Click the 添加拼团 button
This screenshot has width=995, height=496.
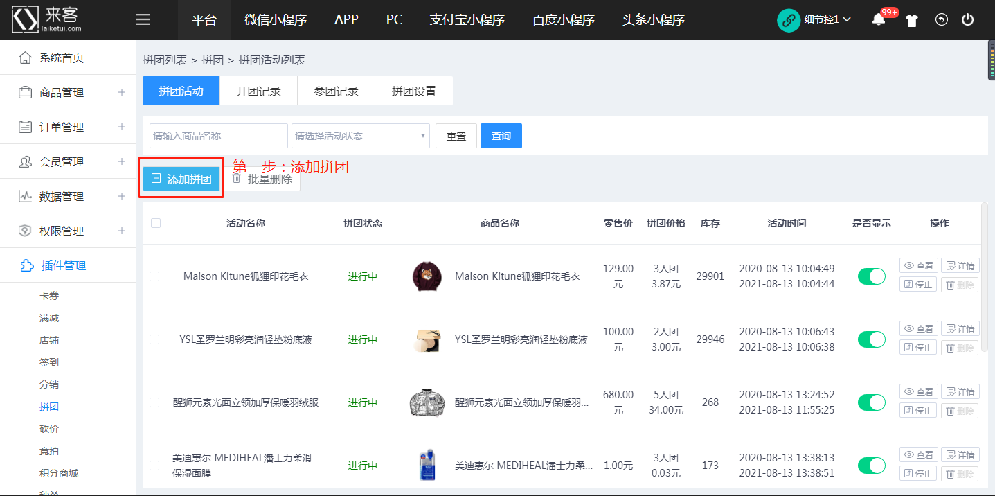pos(181,179)
